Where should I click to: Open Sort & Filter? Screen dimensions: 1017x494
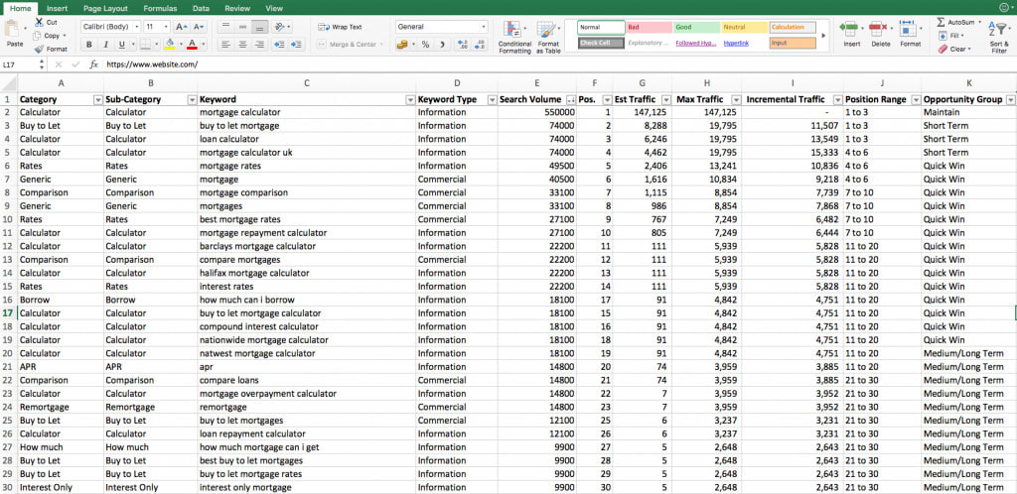998,31
